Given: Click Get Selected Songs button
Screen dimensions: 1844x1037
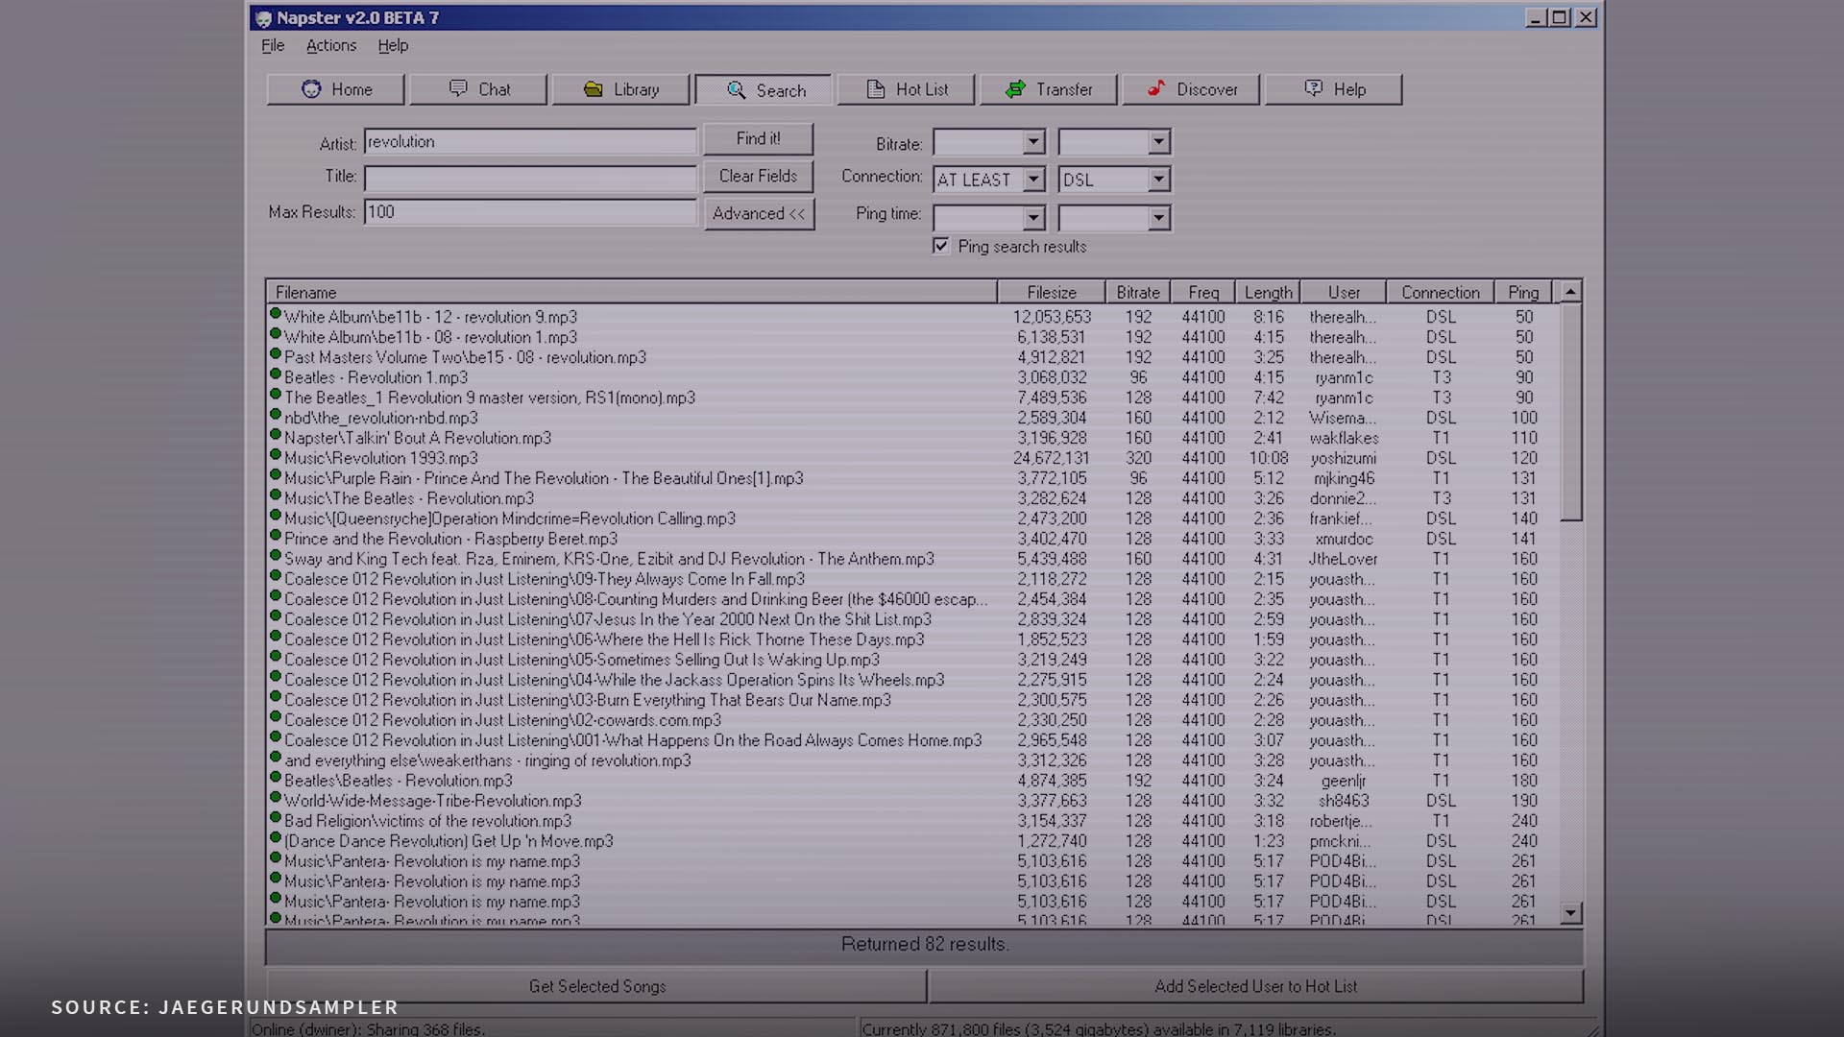Looking at the screenshot, I should [x=596, y=986].
